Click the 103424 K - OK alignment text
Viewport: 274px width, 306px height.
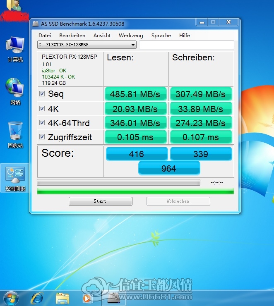pos(58,76)
